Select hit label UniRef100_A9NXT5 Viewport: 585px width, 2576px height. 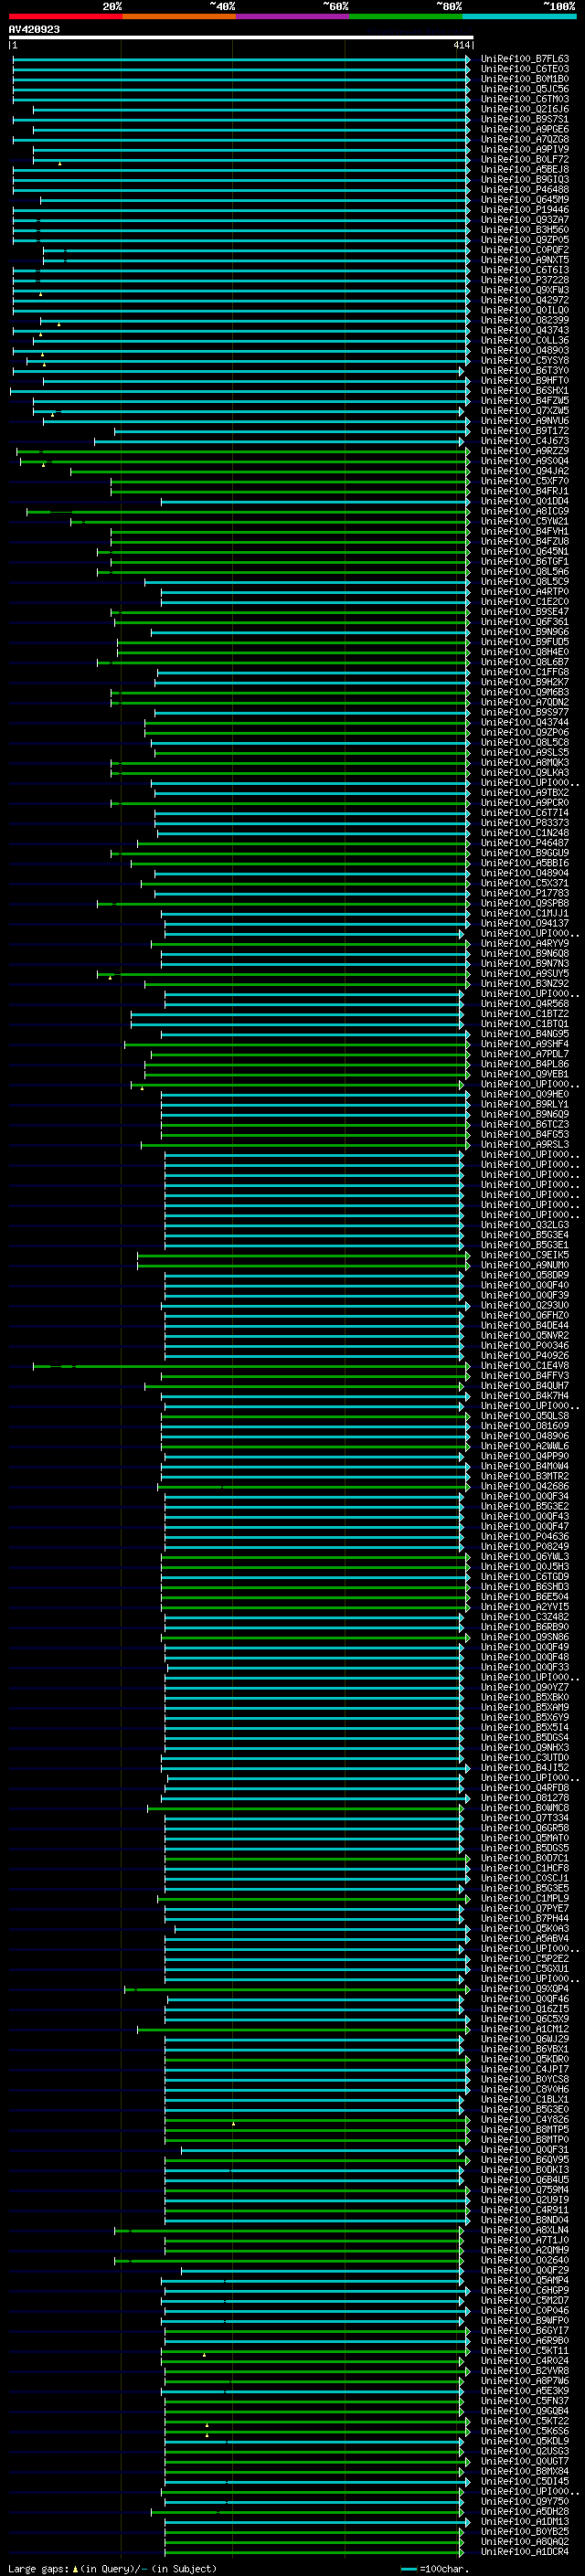point(525,260)
